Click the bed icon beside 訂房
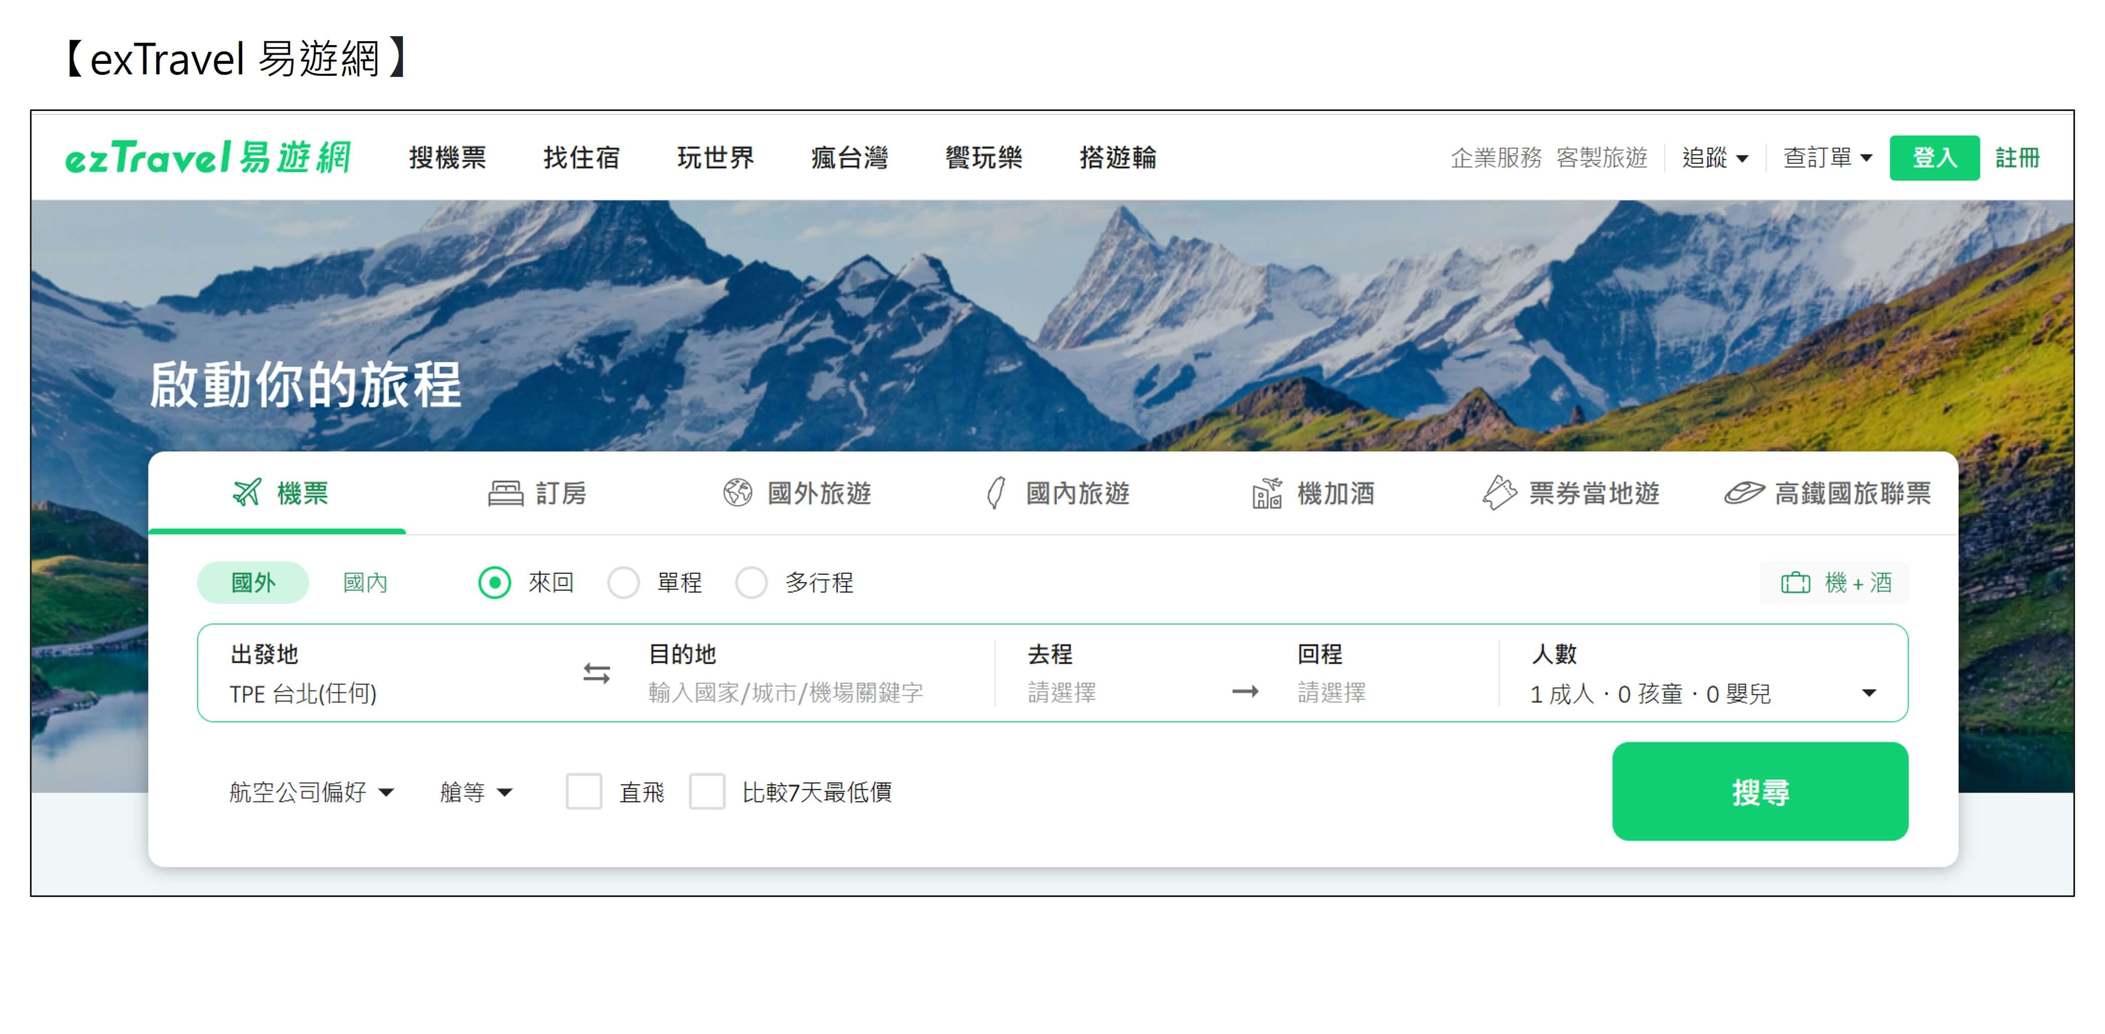This screenshot has width=2105, height=1034. pyautogui.click(x=505, y=494)
